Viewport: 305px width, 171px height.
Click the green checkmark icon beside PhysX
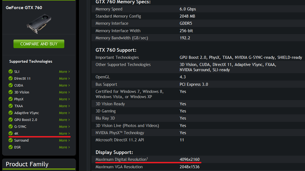tap(10, 99)
